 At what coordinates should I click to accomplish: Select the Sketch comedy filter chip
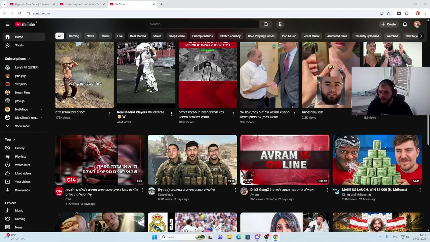coord(230,36)
